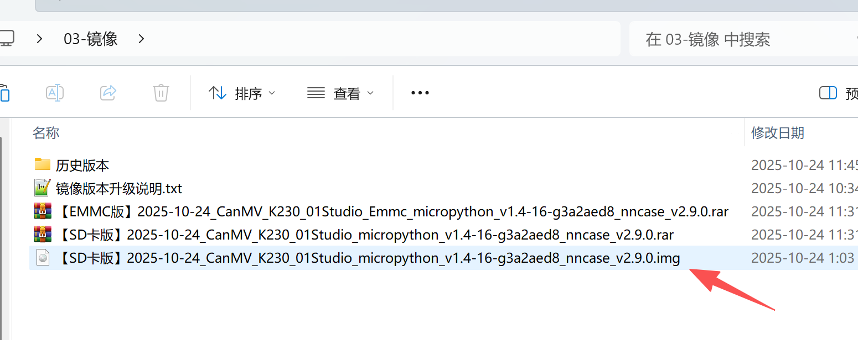Click the WinRAR icon of the SD卡版 .rar archive
The image size is (858, 340).
(x=43, y=235)
